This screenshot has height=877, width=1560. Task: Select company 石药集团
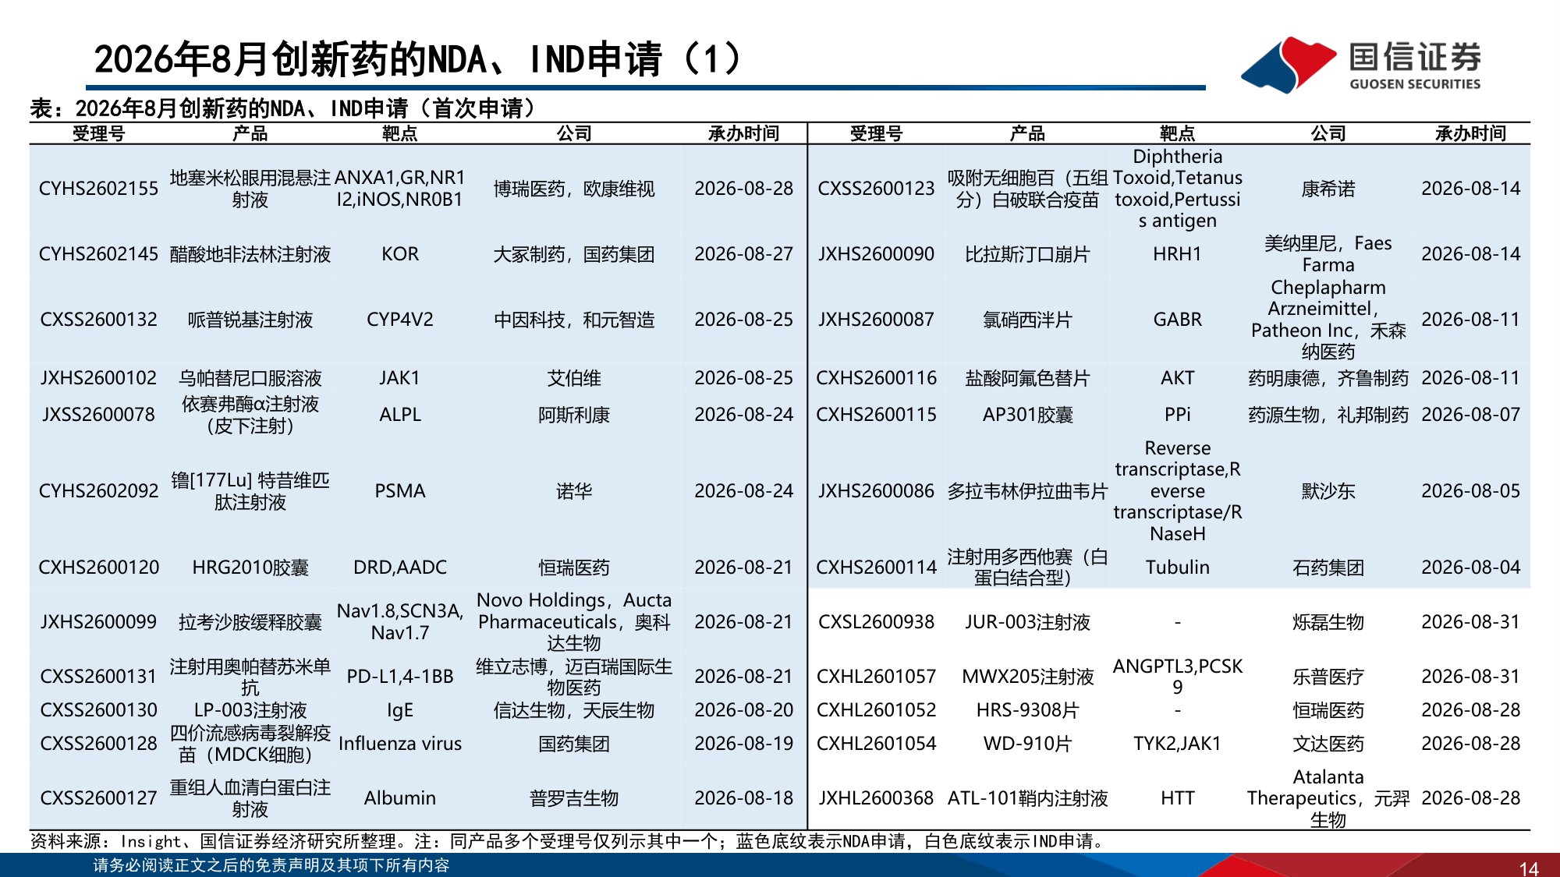[1328, 568]
